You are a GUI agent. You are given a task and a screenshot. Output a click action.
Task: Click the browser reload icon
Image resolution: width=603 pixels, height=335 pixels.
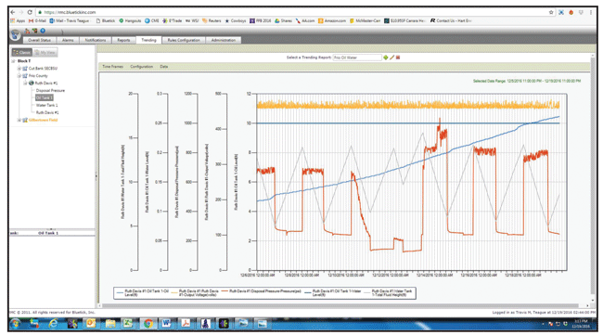pyautogui.click(x=30, y=12)
